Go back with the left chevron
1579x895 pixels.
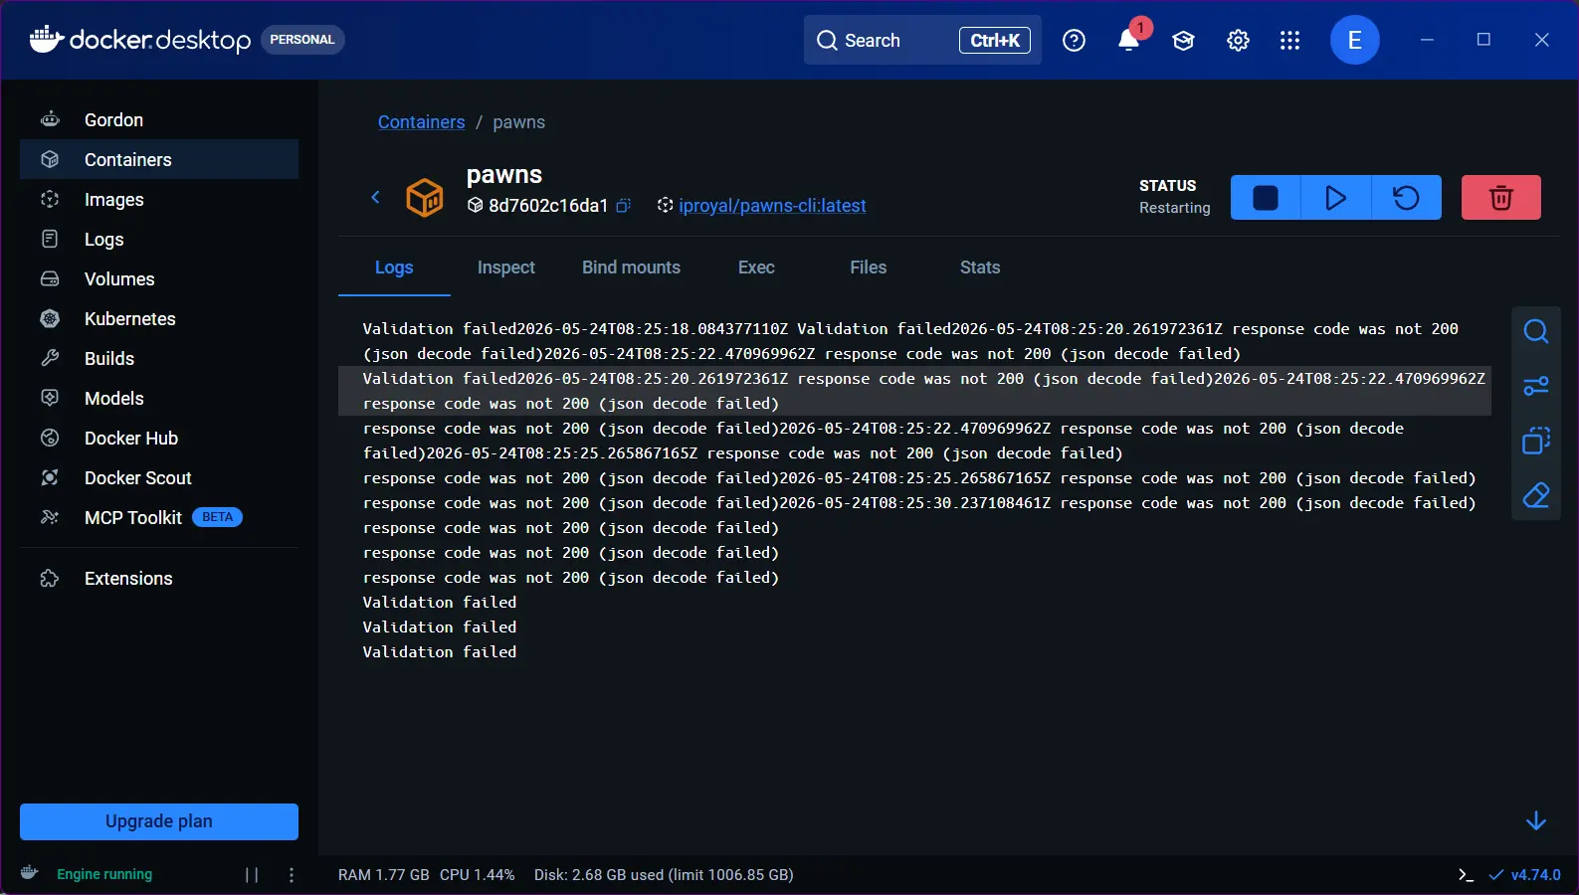pos(375,197)
